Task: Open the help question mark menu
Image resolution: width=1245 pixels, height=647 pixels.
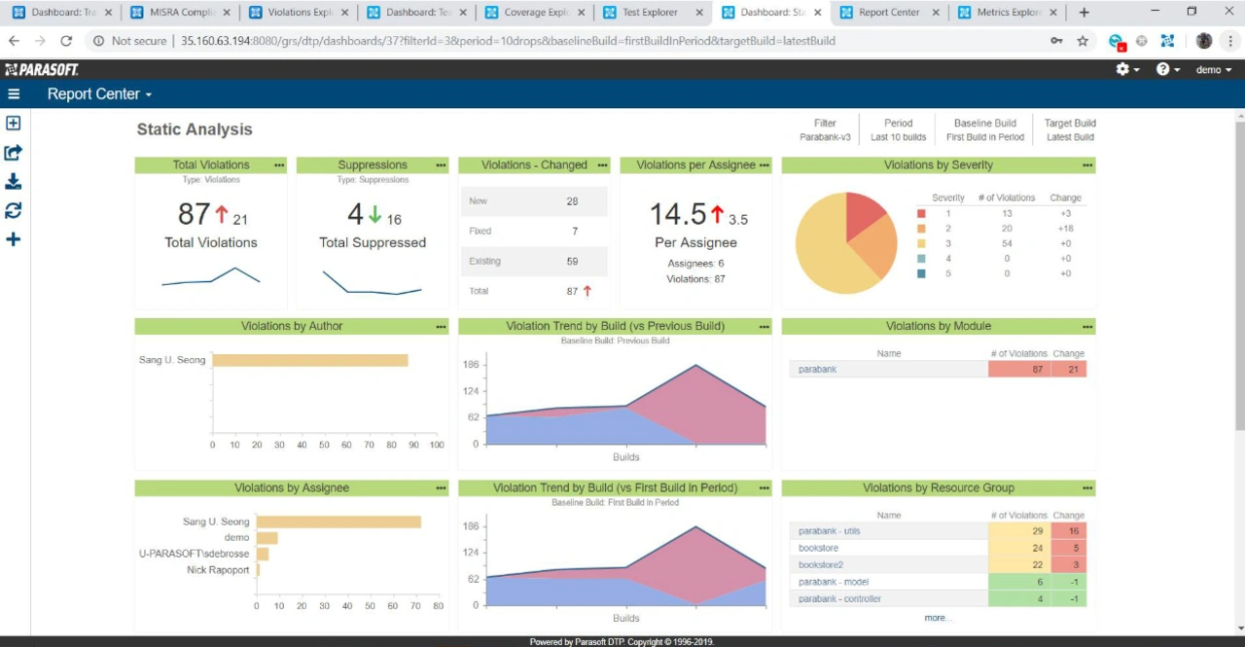Action: click(x=1167, y=70)
